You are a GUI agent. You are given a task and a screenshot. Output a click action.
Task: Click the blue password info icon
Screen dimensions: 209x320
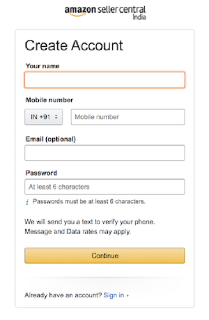coord(27,202)
